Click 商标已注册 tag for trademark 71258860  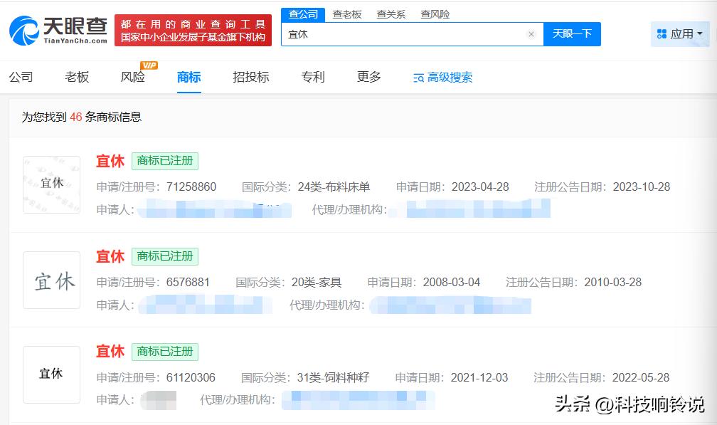[165, 161]
